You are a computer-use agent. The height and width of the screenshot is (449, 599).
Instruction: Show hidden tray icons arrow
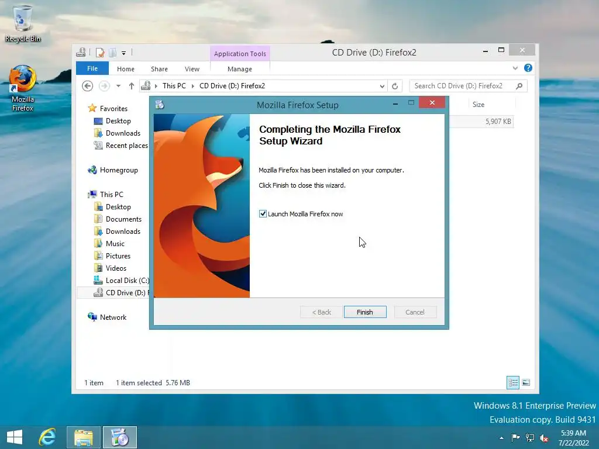click(501, 438)
